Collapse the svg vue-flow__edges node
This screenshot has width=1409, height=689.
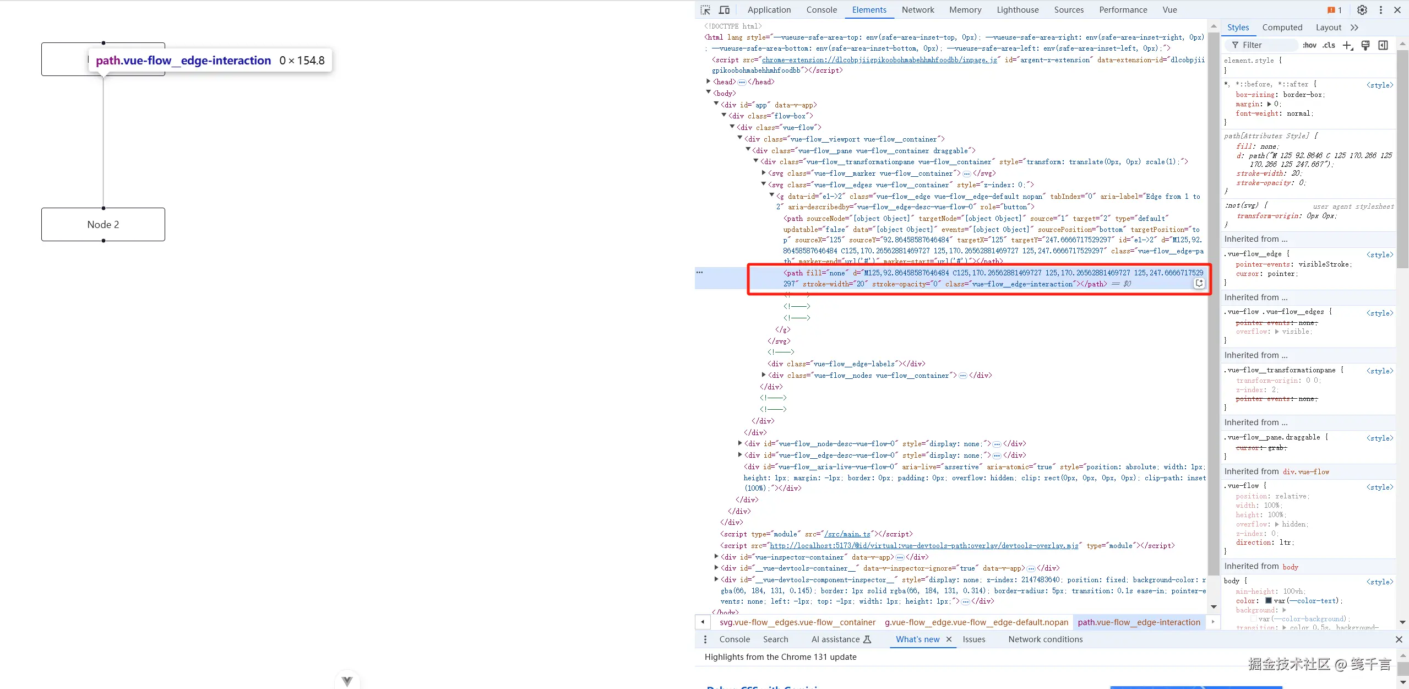pos(764,185)
